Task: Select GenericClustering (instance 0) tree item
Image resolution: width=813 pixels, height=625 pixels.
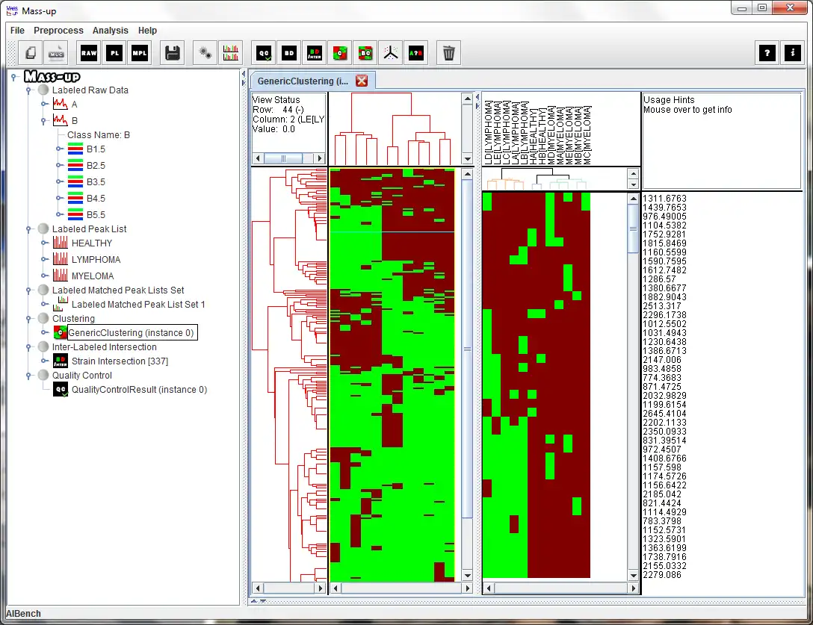Action: 132,333
